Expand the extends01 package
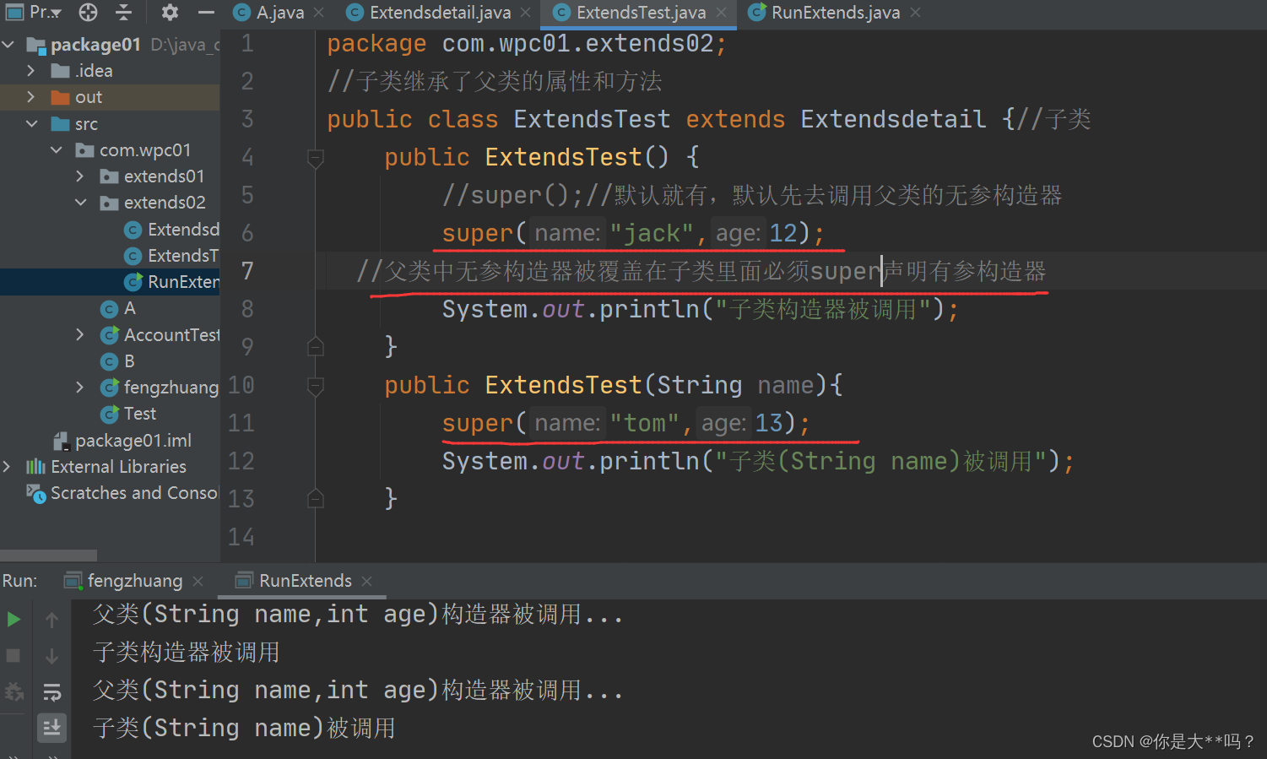The image size is (1267, 759). tap(80, 176)
